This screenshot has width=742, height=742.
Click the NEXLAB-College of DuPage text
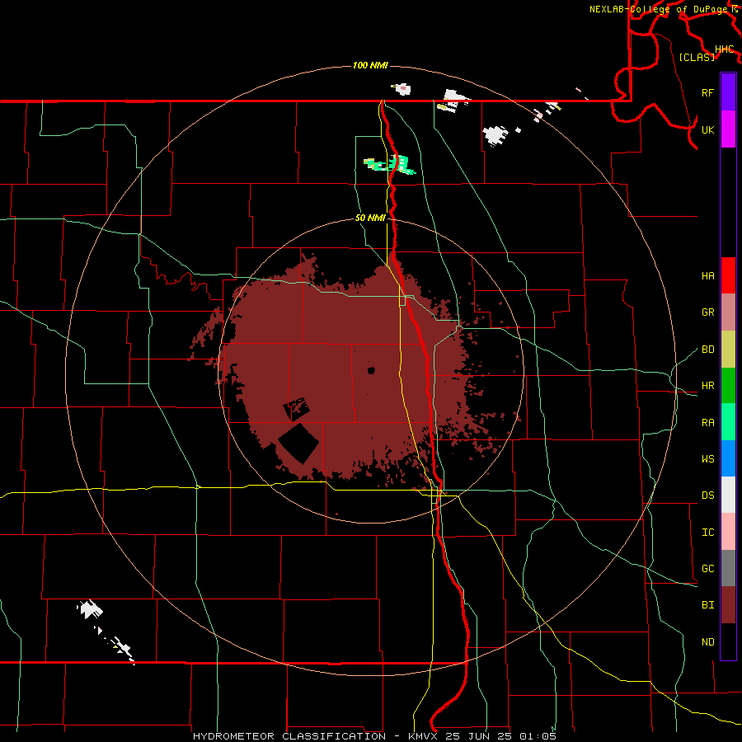(x=658, y=9)
